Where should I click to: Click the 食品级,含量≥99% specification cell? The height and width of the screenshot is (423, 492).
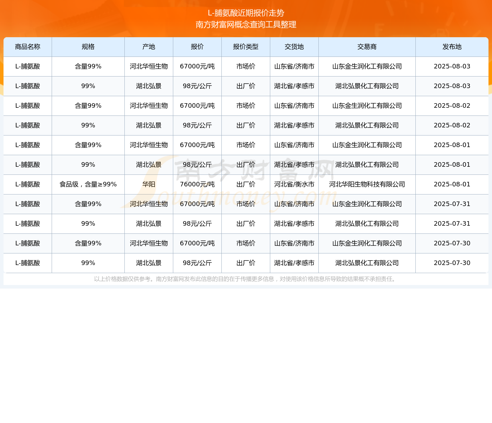pos(88,184)
